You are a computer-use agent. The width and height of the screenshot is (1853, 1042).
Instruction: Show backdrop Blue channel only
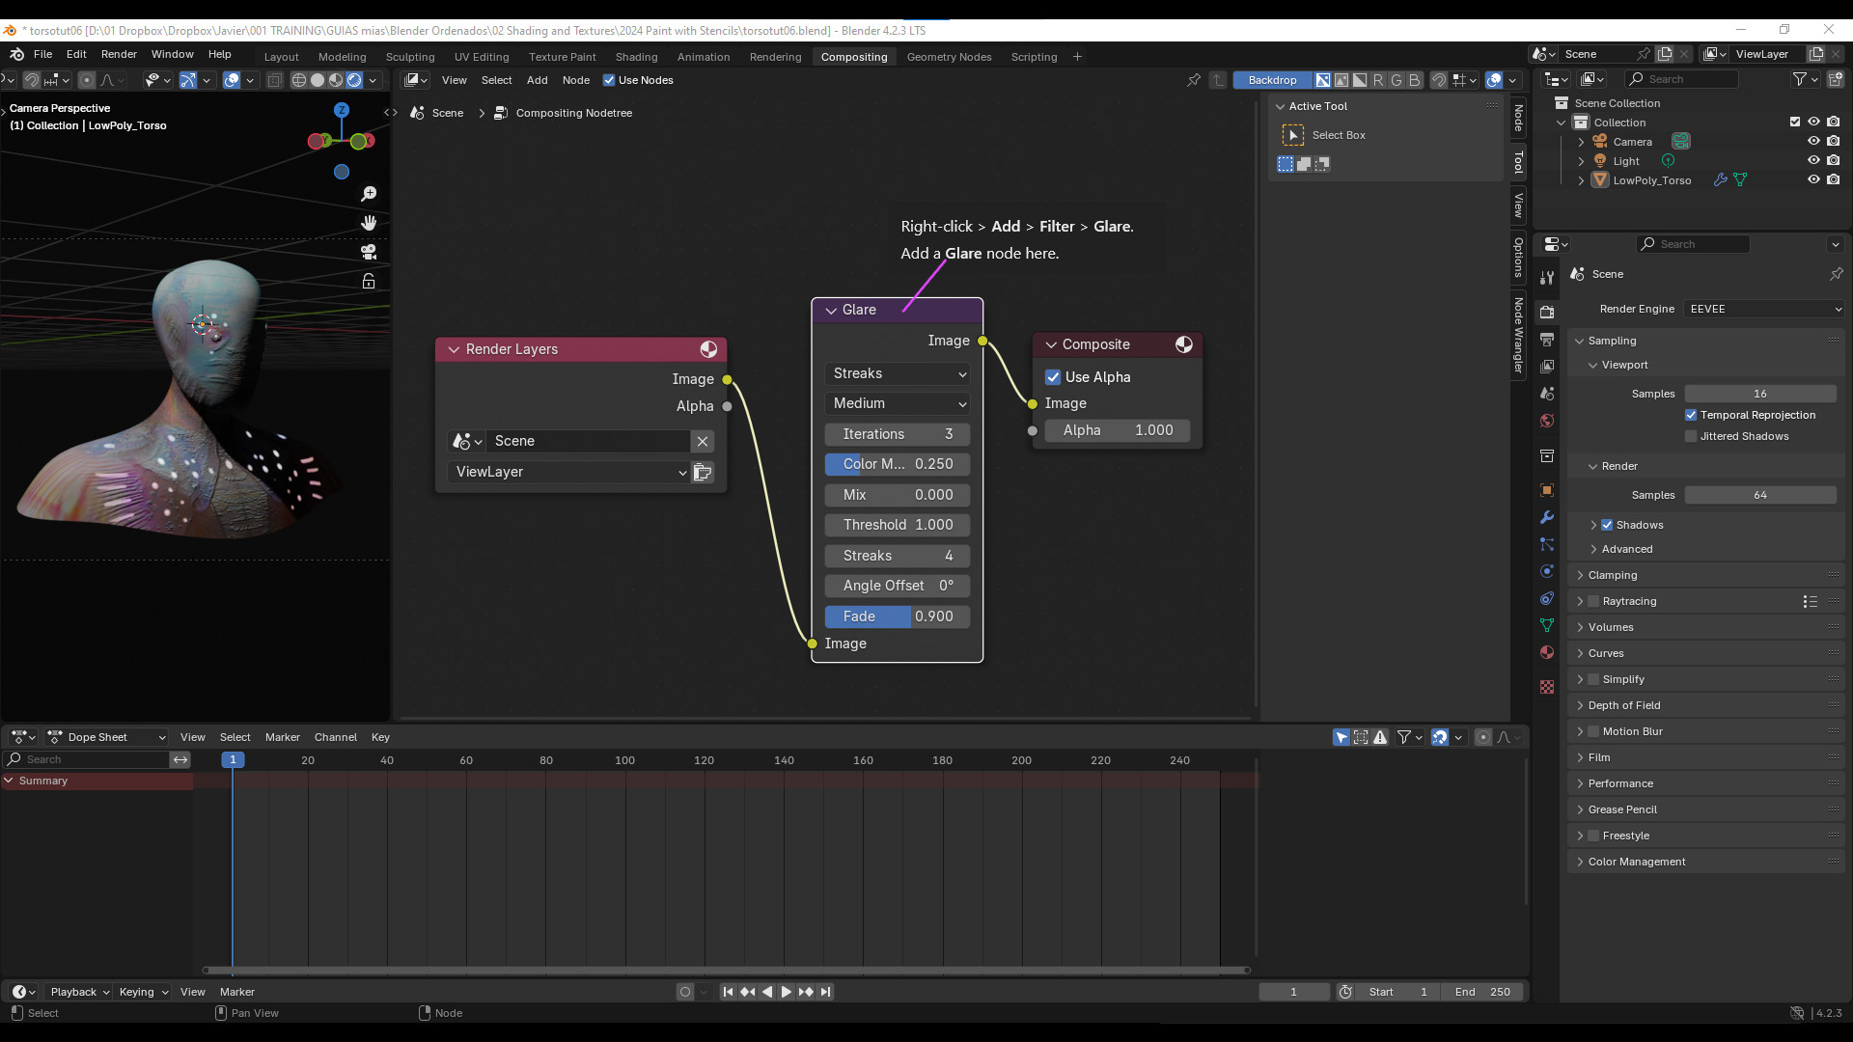click(1415, 80)
